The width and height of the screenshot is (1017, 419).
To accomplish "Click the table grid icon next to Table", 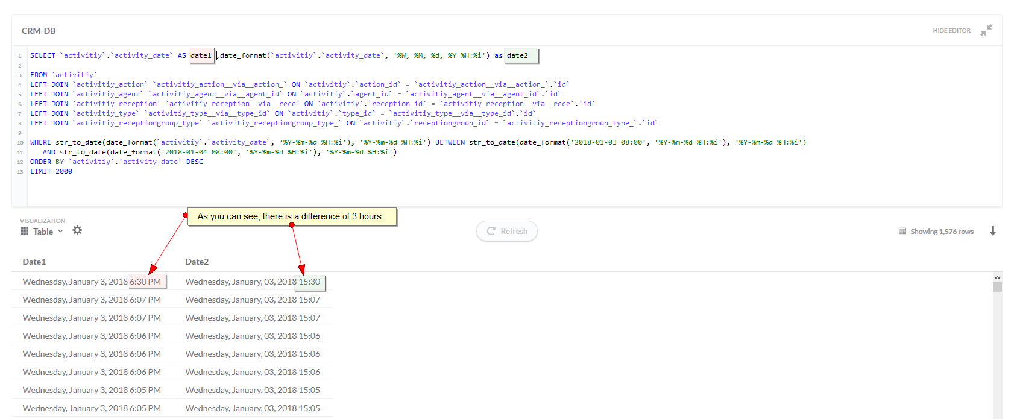I will pyautogui.click(x=25, y=231).
